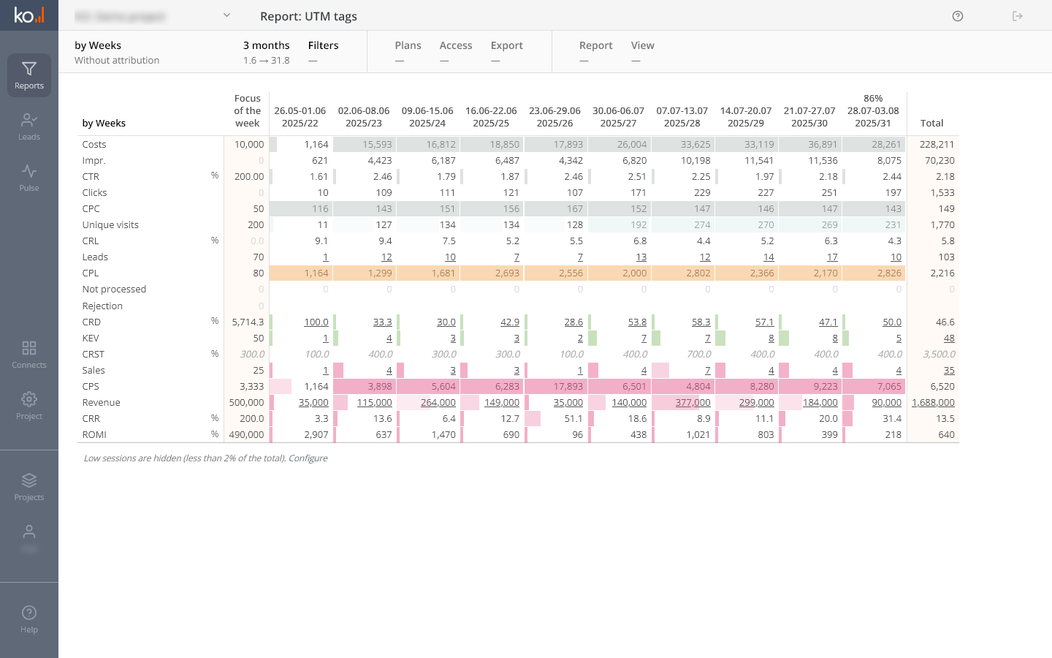Click the ko logo at top left
Screen dimensions: 1052x658
(29, 15)
